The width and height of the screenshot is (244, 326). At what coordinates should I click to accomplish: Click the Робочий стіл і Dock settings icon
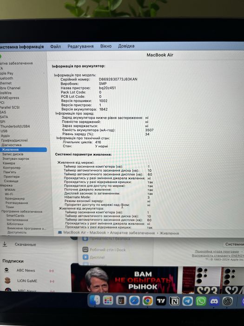click(85, 250)
